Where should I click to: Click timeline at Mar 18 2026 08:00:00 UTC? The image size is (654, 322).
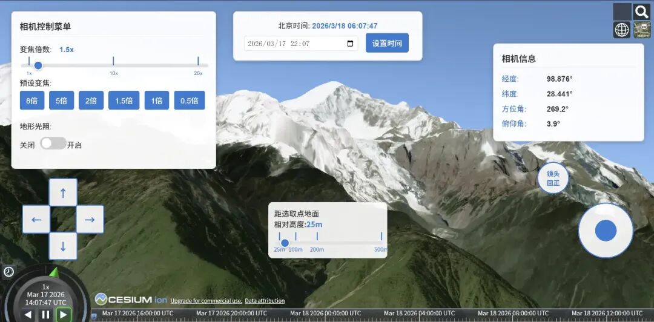point(513,314)
